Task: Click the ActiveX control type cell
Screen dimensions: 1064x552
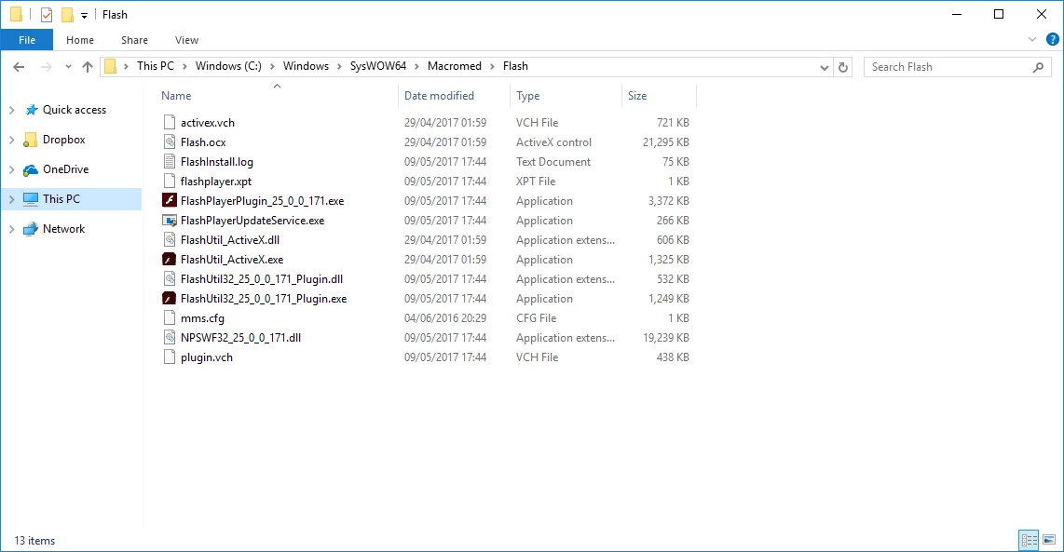Action: 553,142
